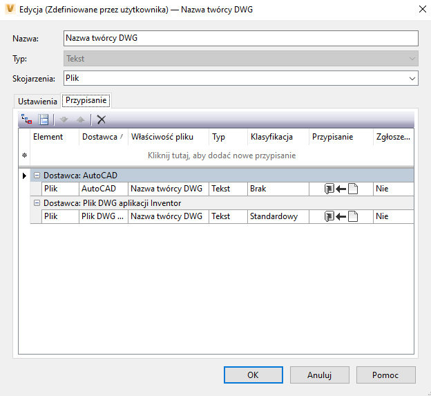The height and width of the screenshot is (396, 431).
Task: Click the Typ column header
Action: pyautogui.click(x=228, y=137)
